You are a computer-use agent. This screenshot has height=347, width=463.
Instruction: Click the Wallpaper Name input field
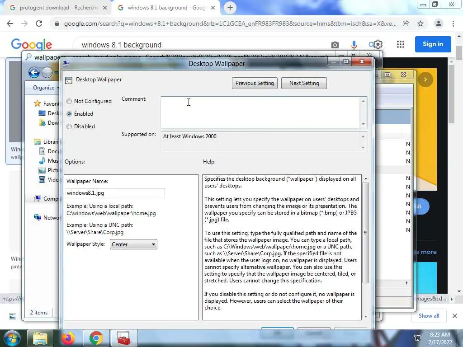coord(115,193)
